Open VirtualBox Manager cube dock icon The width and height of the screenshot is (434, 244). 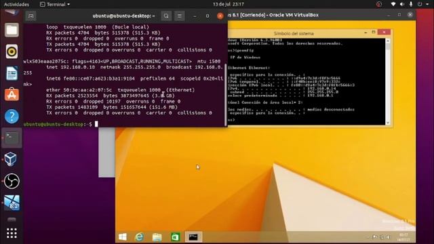point(11,159)
